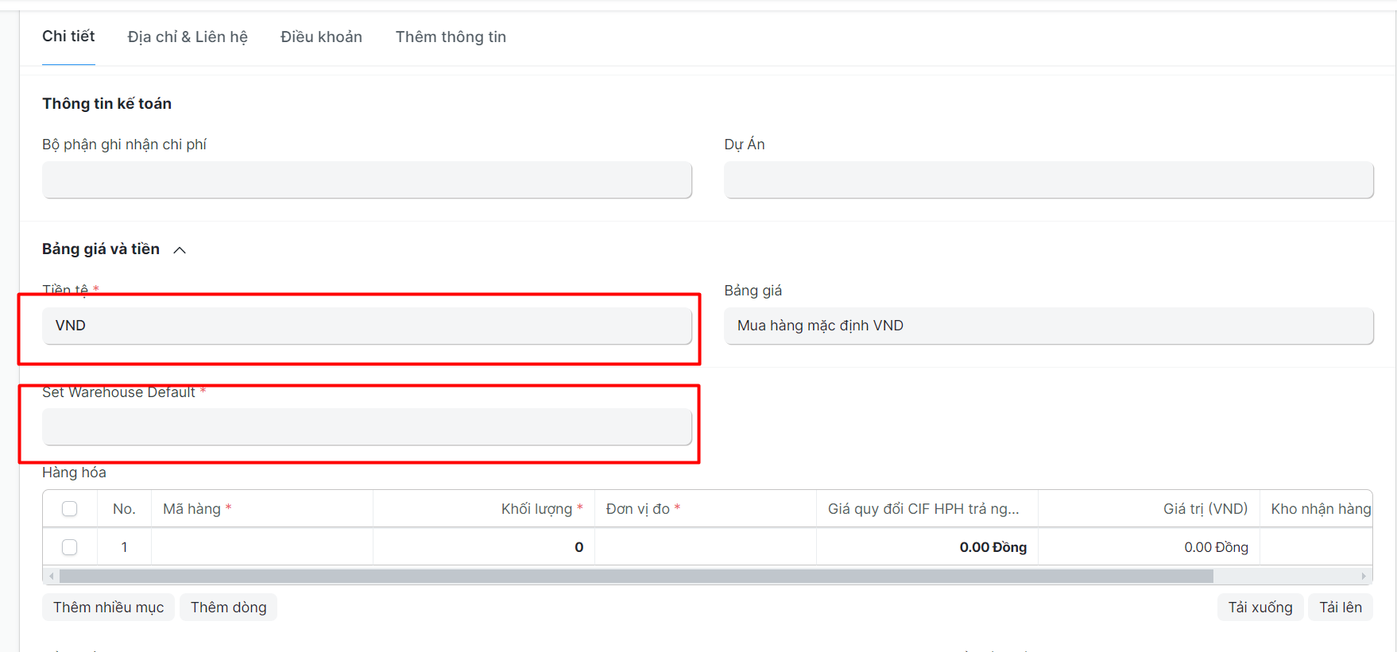Open the Bảng giá price list field
The height and width of the screenshot is (652, 1397).
point(1048,326)
